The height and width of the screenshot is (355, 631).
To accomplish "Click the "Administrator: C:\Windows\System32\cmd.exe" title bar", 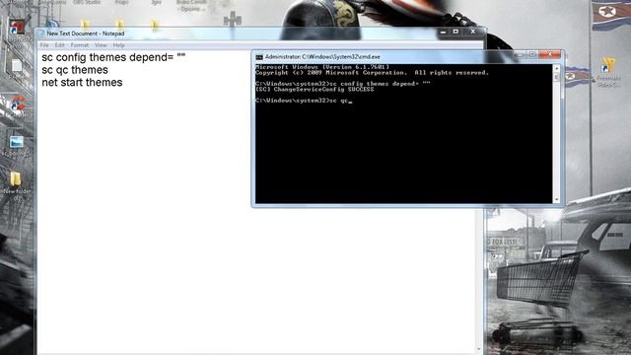I will pos(322,57).
